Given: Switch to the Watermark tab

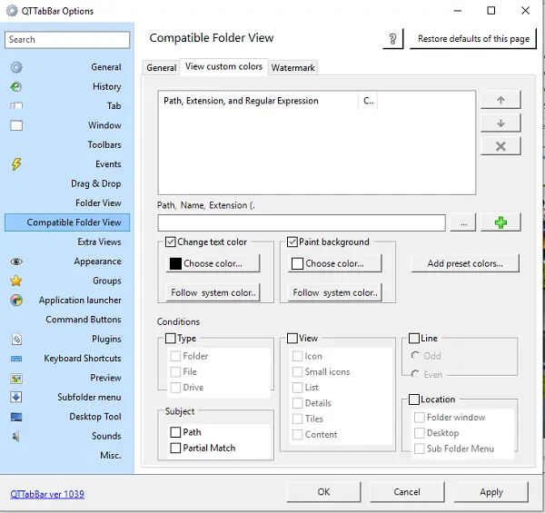Looking at the screenshot, I should 292,67.
